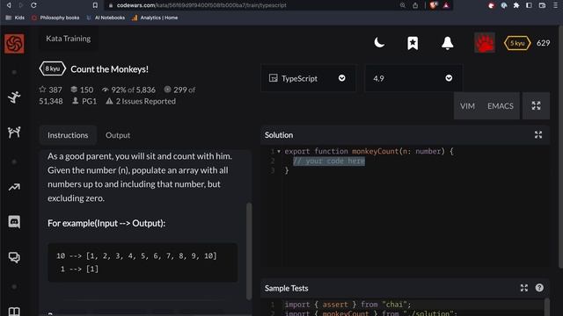Open the discussions speech bubbles icon
This screenshot has width=563, height=316.
pyautogui.click(x=14, y=257)
